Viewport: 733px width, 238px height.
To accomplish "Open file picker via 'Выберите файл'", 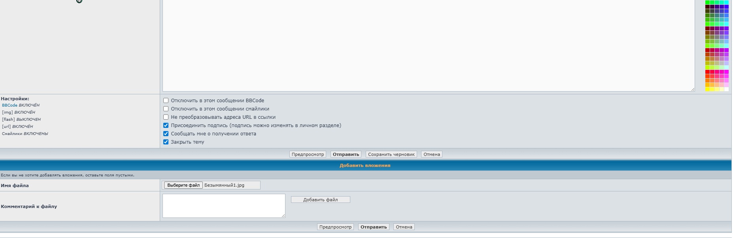I will pos(183,185).
